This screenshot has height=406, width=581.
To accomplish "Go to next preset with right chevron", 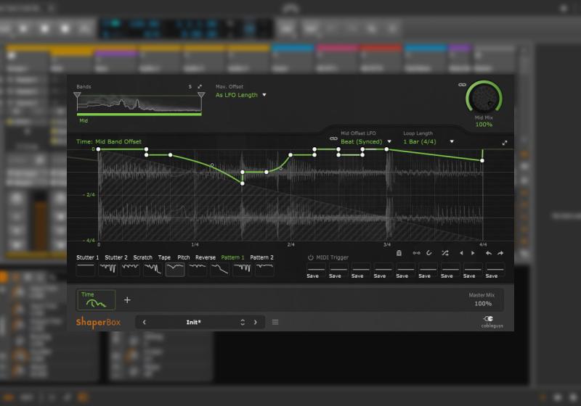I will (256, 322).
